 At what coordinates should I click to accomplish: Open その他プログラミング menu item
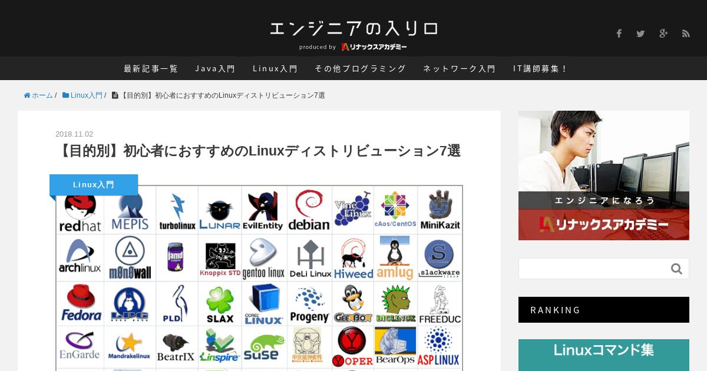[360, 68]
